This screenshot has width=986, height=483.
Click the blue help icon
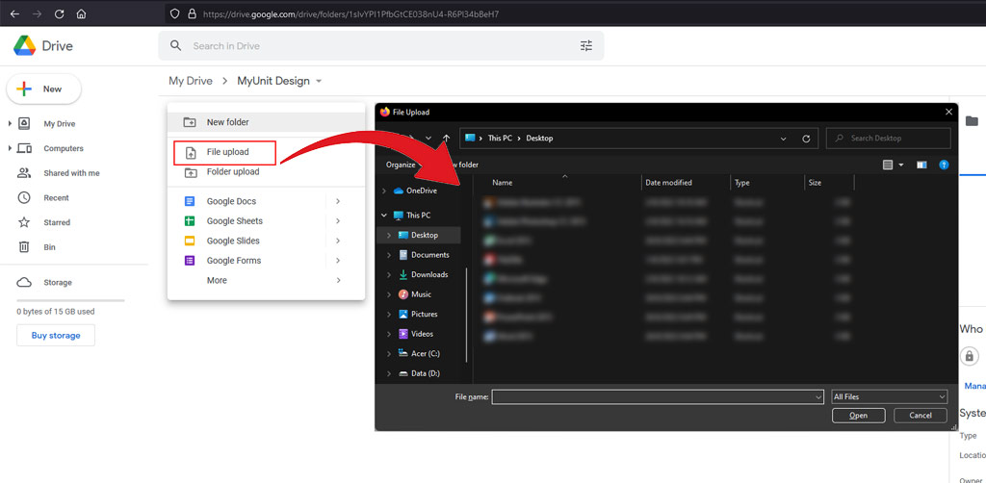(x=944, y=165)
